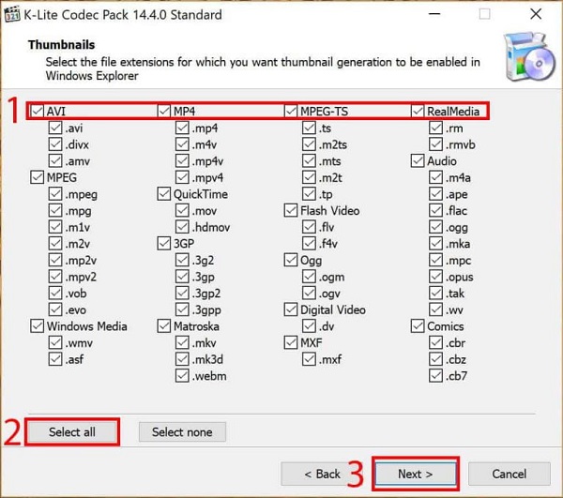This screenshot has height=498, width=563.
Task: Uncheck the MXF group checkbox
Action: 291,342
